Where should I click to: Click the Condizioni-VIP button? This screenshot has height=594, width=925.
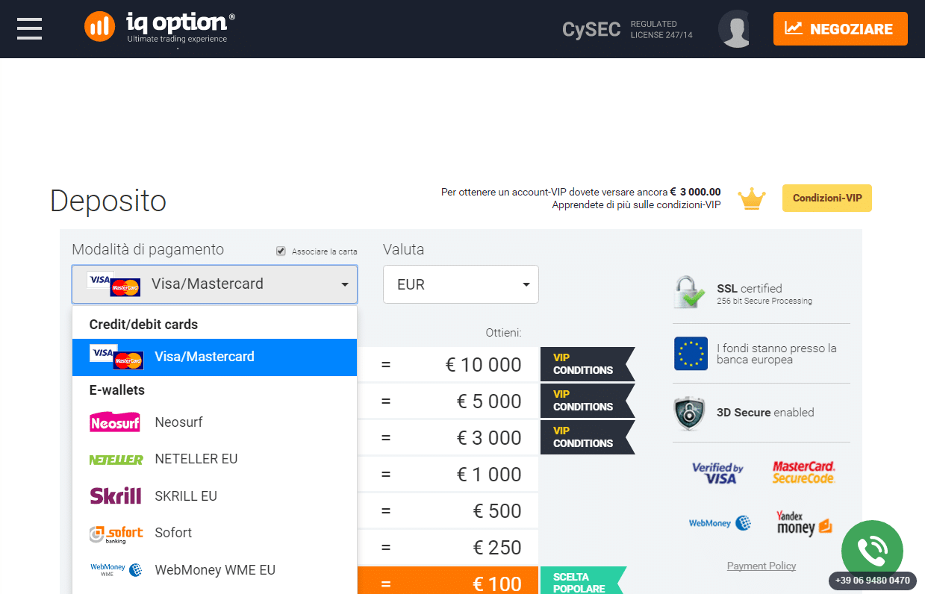tap(827, 198)
